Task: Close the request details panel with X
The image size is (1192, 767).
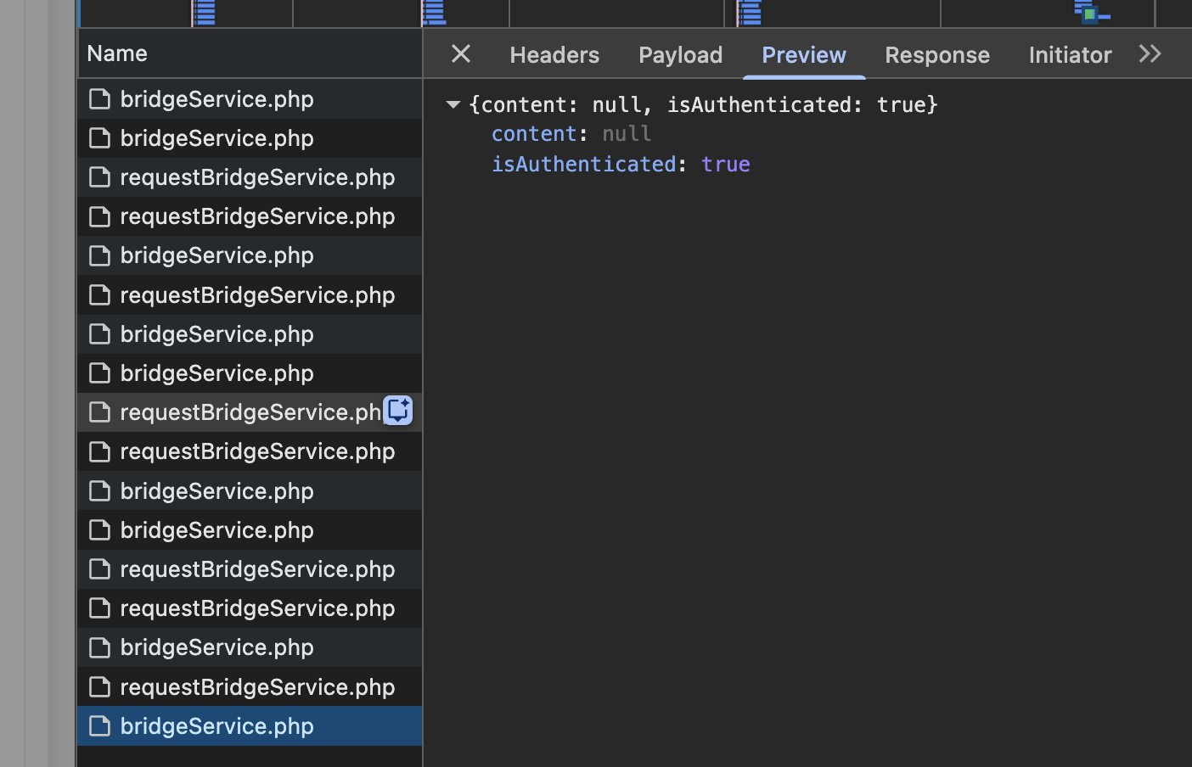Action: click(x=461, y=54)
